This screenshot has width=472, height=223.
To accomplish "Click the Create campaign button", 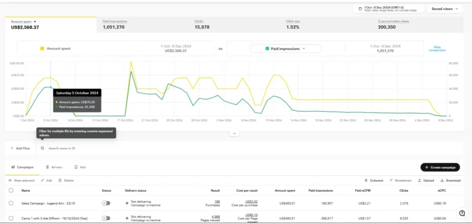I will (440, 167).
